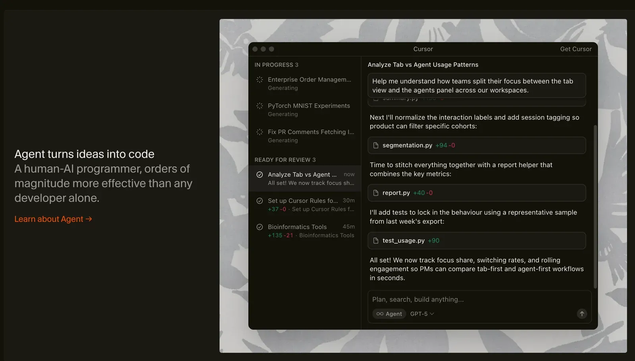The height and width of the screenshot is (361, 635).
Task: Click spinner icon next to Fix PR Comments
Action: point(260,132)
